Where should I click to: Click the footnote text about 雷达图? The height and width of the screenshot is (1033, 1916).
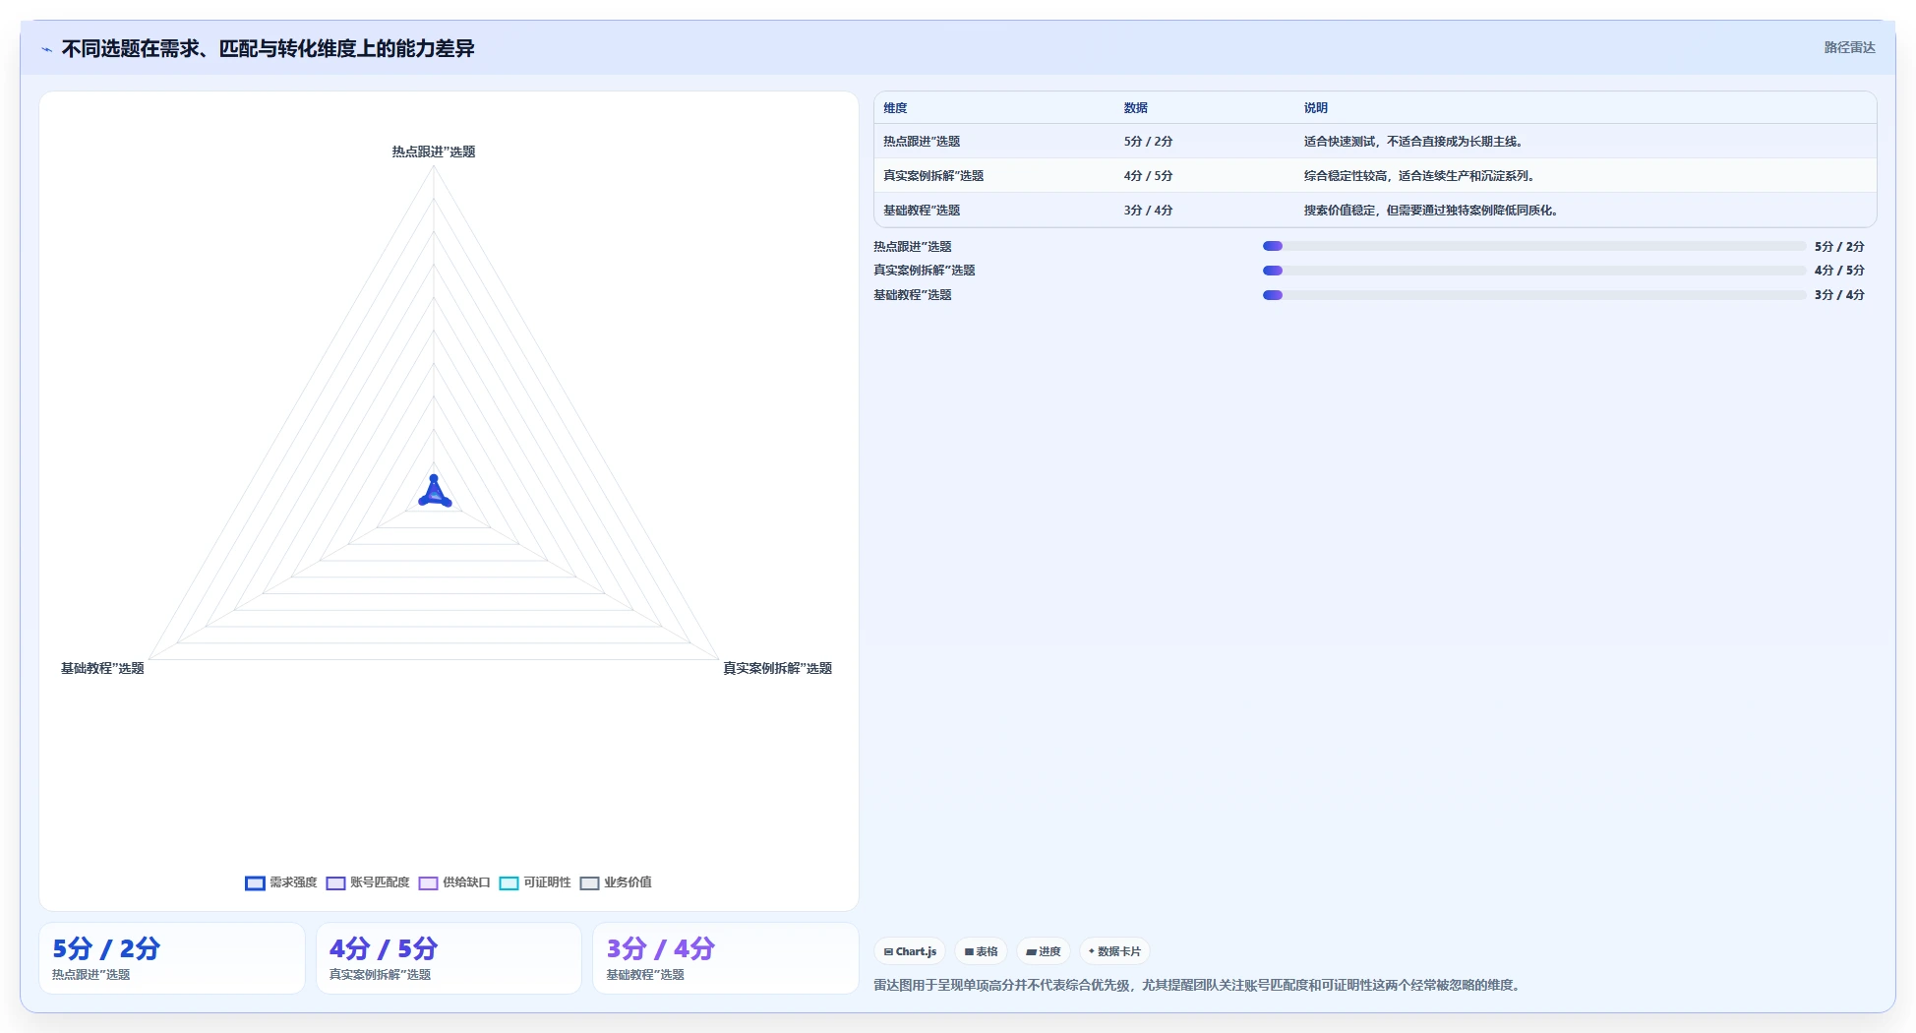1197,985
